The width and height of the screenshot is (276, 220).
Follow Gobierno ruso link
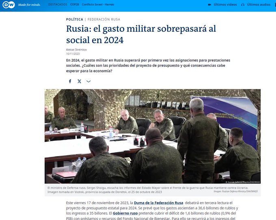point(125,213)
